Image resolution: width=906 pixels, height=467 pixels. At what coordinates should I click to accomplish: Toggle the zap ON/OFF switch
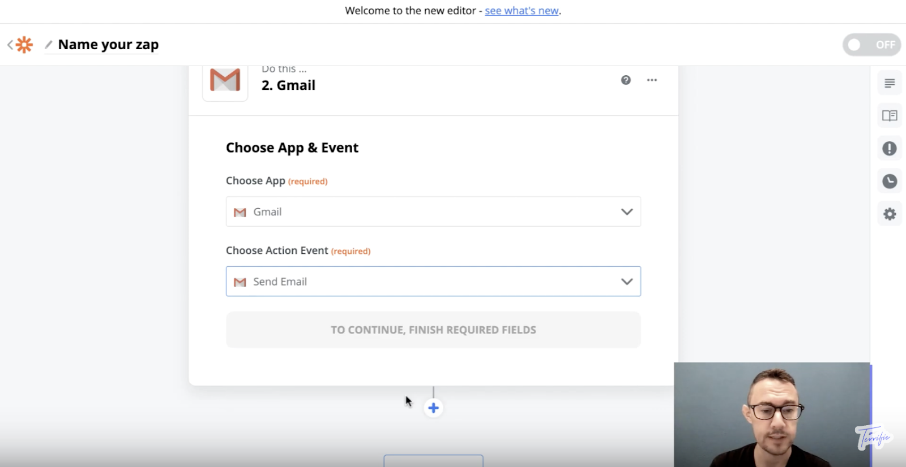871,45
